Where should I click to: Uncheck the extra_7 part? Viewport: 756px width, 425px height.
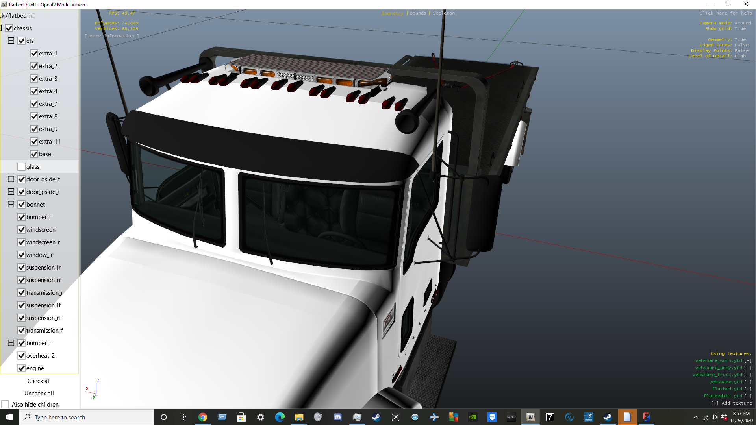(x=34, y=104)
